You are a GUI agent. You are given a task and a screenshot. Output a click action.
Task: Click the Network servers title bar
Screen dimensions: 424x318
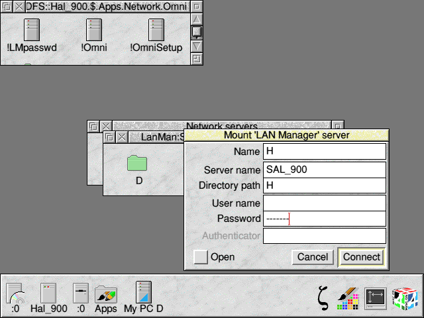pos(222,125)
